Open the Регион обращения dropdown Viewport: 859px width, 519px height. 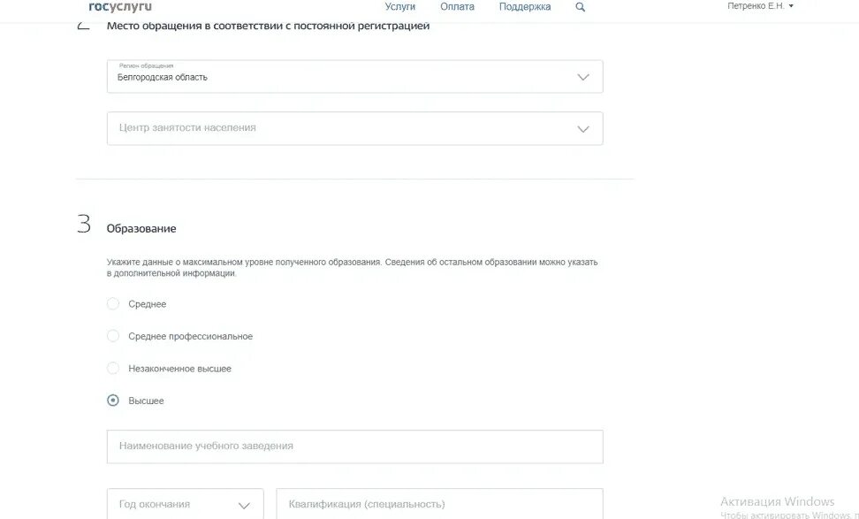pyautogui.click(x=355, y=77)
